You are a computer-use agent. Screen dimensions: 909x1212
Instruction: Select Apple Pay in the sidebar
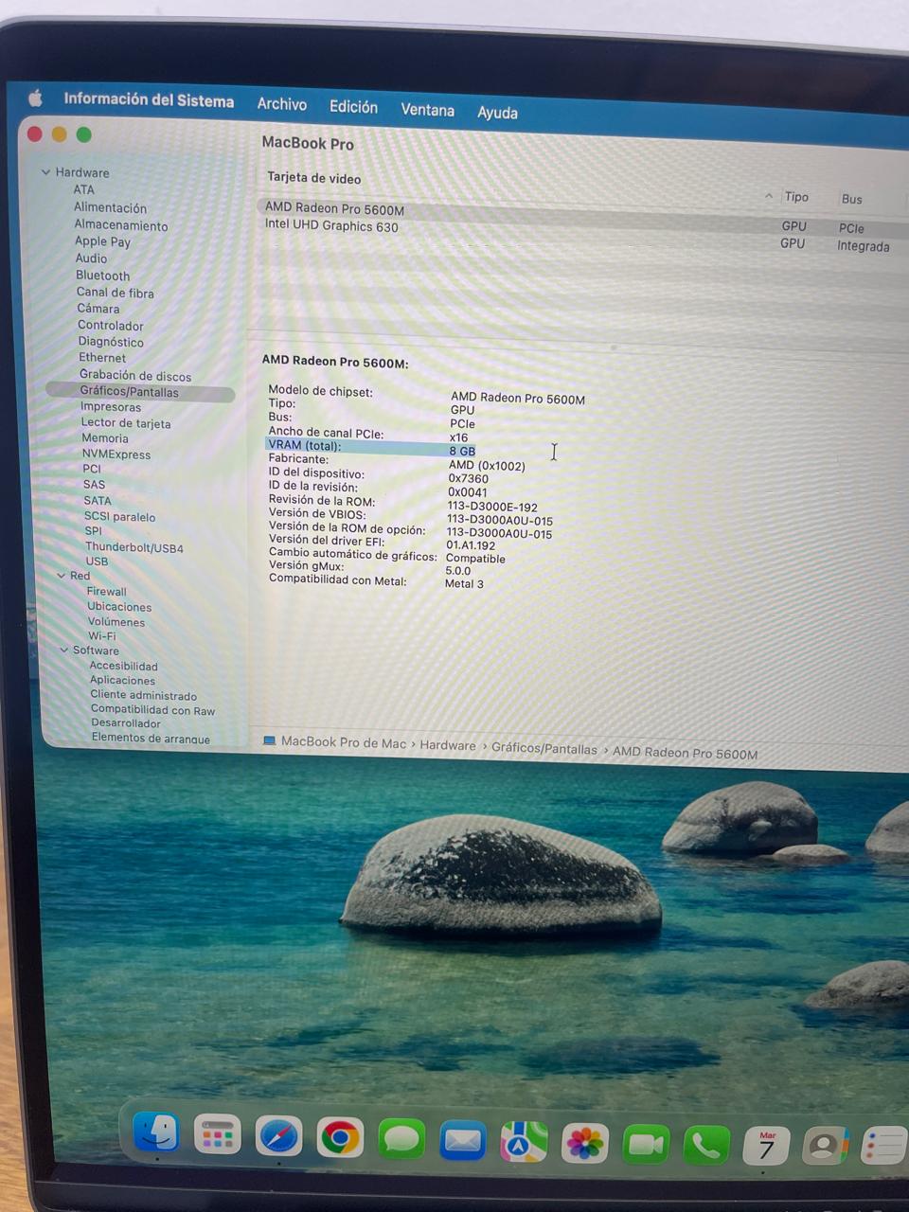pyautogui.click(x=103, y=241)
